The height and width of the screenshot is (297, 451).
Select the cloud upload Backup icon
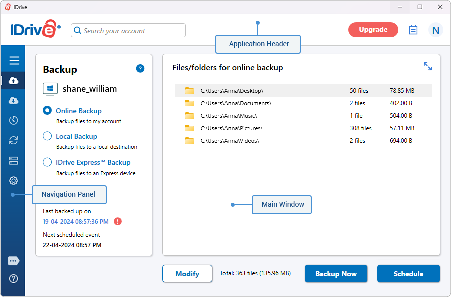coord(14,81)
